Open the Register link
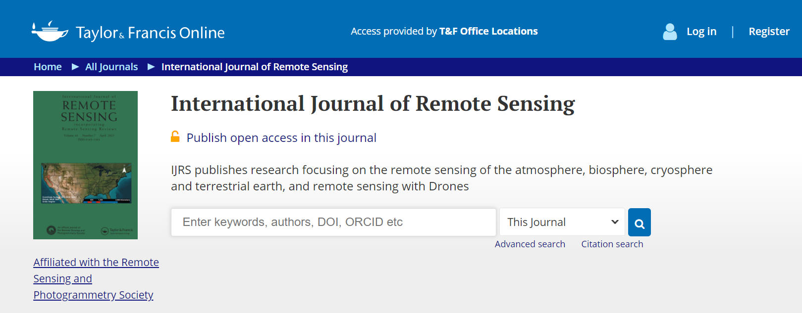 pyautogui.click(x=768, y=32)
